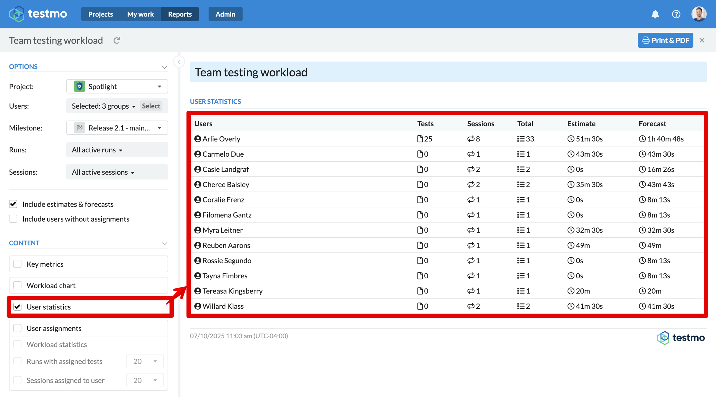Image resolution: width=716 pixels, height=397 pixels.
Task: Check the Key metrics option
Action: [x=18, y=264]
